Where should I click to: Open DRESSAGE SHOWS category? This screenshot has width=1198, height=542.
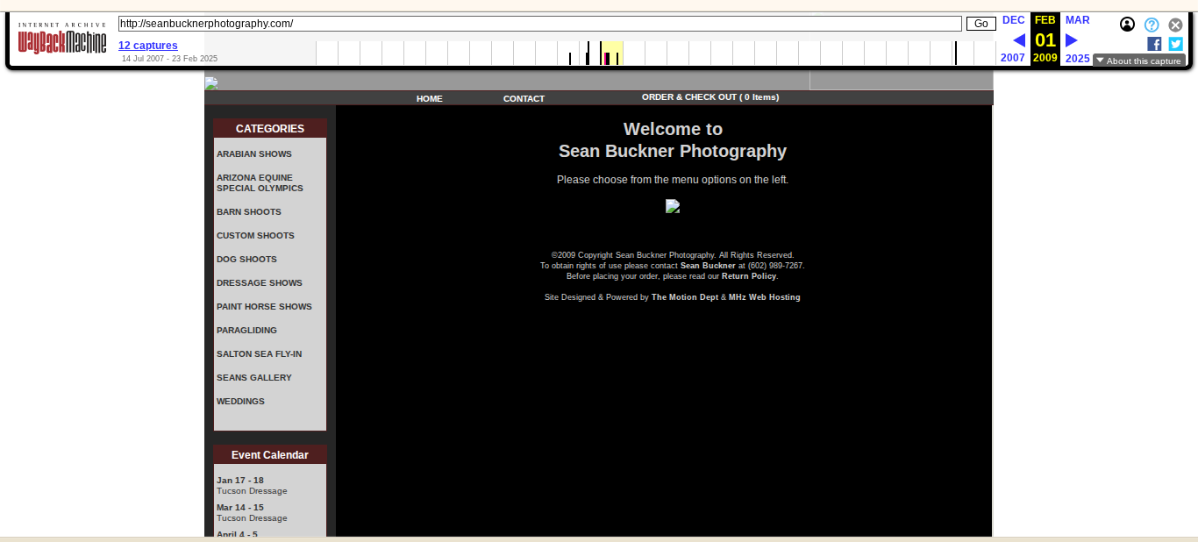(x=260, y=282)
